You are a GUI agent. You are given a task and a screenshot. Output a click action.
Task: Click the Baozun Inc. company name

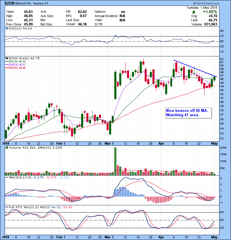click(23, 3)
